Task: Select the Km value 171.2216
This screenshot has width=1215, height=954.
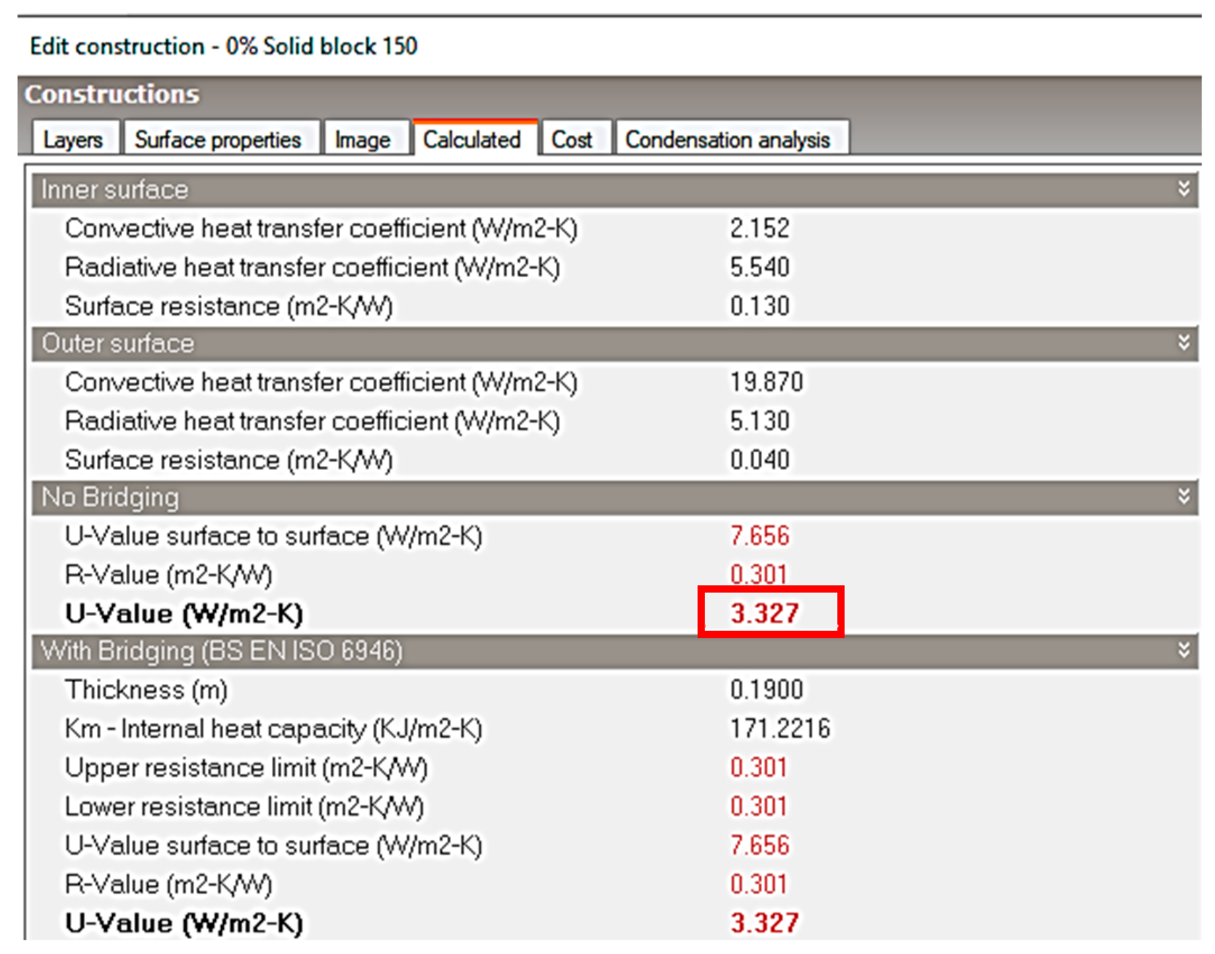Action: point(780,728)
